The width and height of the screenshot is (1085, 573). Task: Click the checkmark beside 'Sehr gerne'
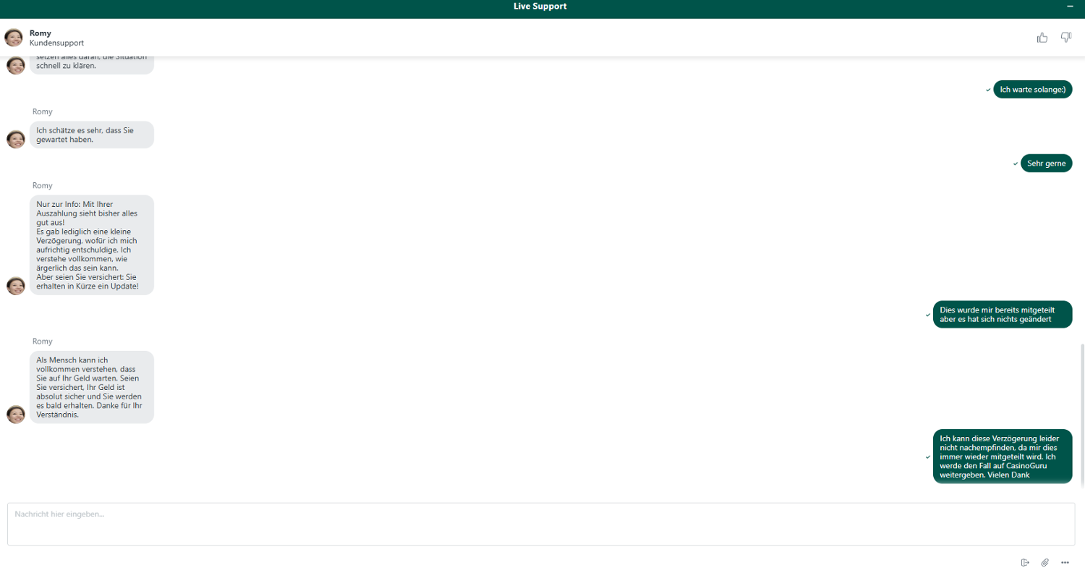coord(1016,164)
